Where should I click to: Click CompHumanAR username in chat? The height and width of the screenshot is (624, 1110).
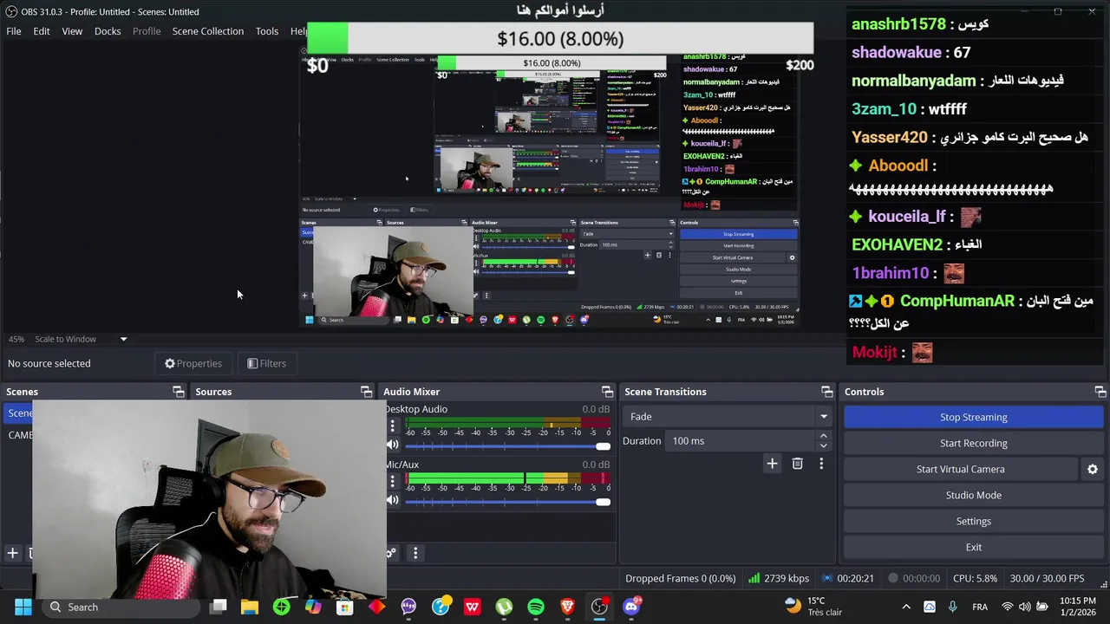point(957,302)
